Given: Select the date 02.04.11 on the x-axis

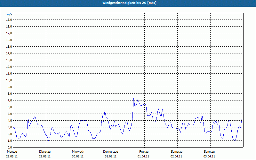Looking at the screenshot, I should pos(177,156).
